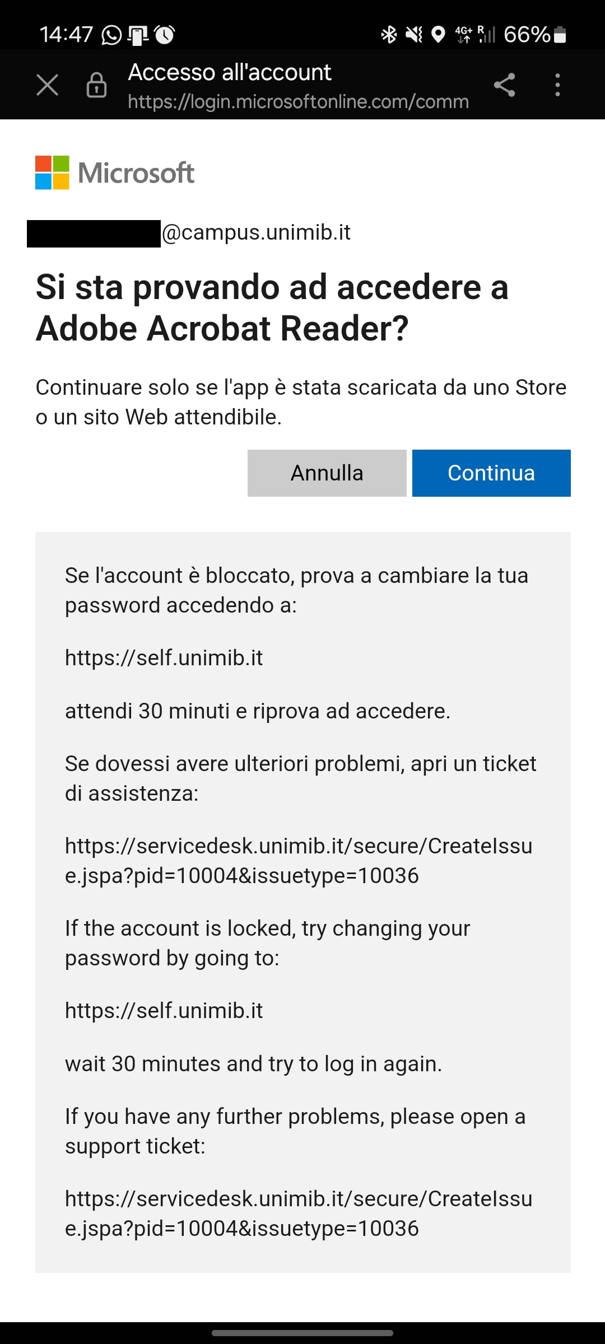Open the Italian servicedesk.unimib.it ticket link
The width and height of the screenshot is (605, 1344).
click(299, 861)
